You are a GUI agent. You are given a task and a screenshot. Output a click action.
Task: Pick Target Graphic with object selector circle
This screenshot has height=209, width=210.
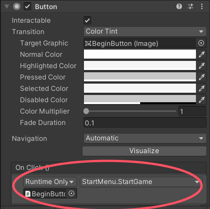(x=201, y=43)
